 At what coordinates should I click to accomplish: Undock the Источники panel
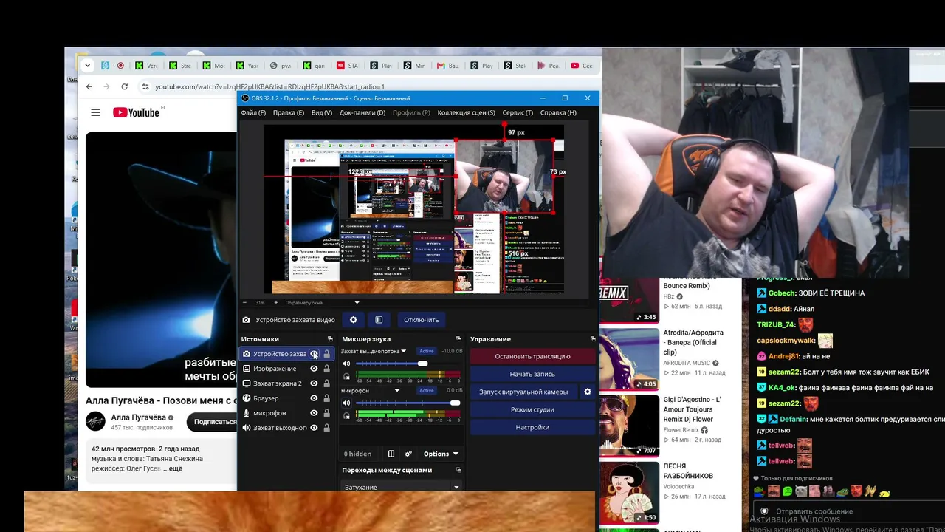(x=330, y=339)
